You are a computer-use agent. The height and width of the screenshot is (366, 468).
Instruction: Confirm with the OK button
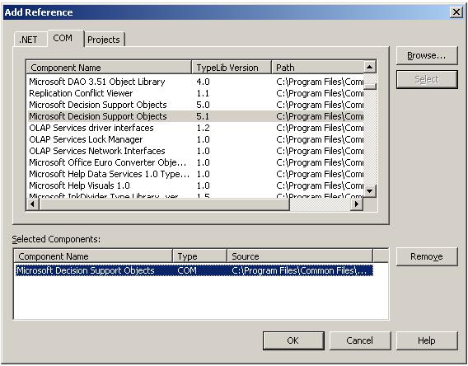293,340
